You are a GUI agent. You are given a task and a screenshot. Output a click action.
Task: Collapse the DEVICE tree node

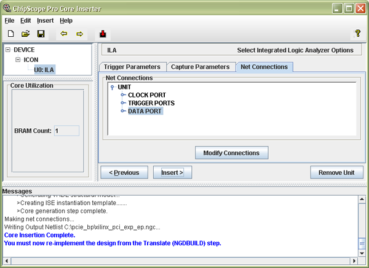click(x=8, y=50)
